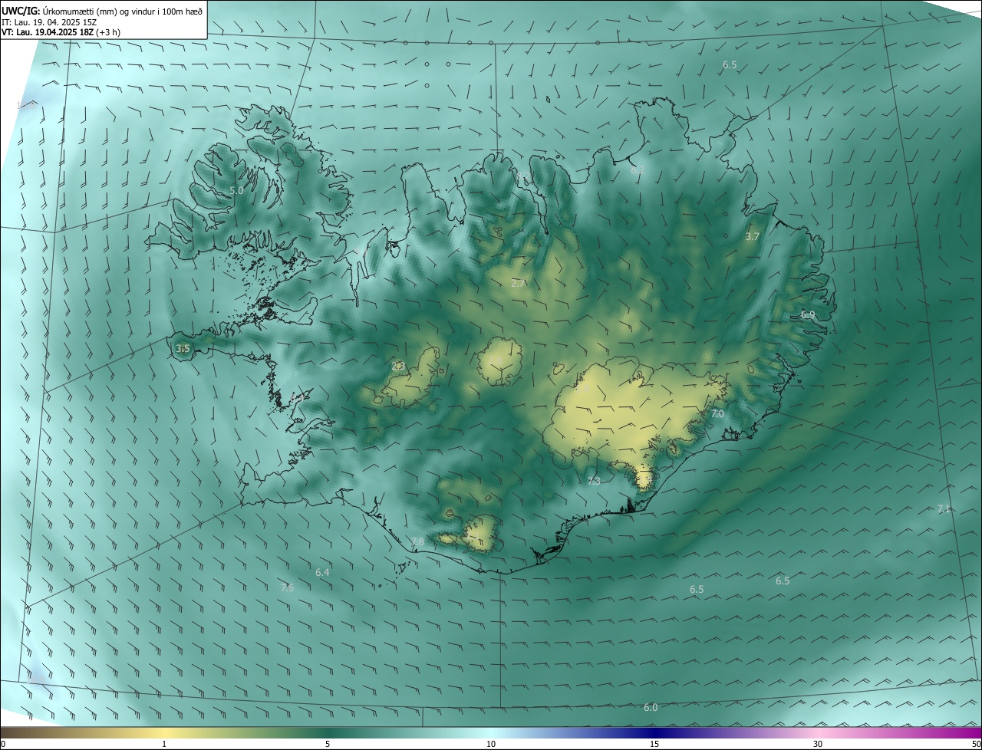Click the 3.5 value label
Viewport: 982px width, 750px height.
183,348
